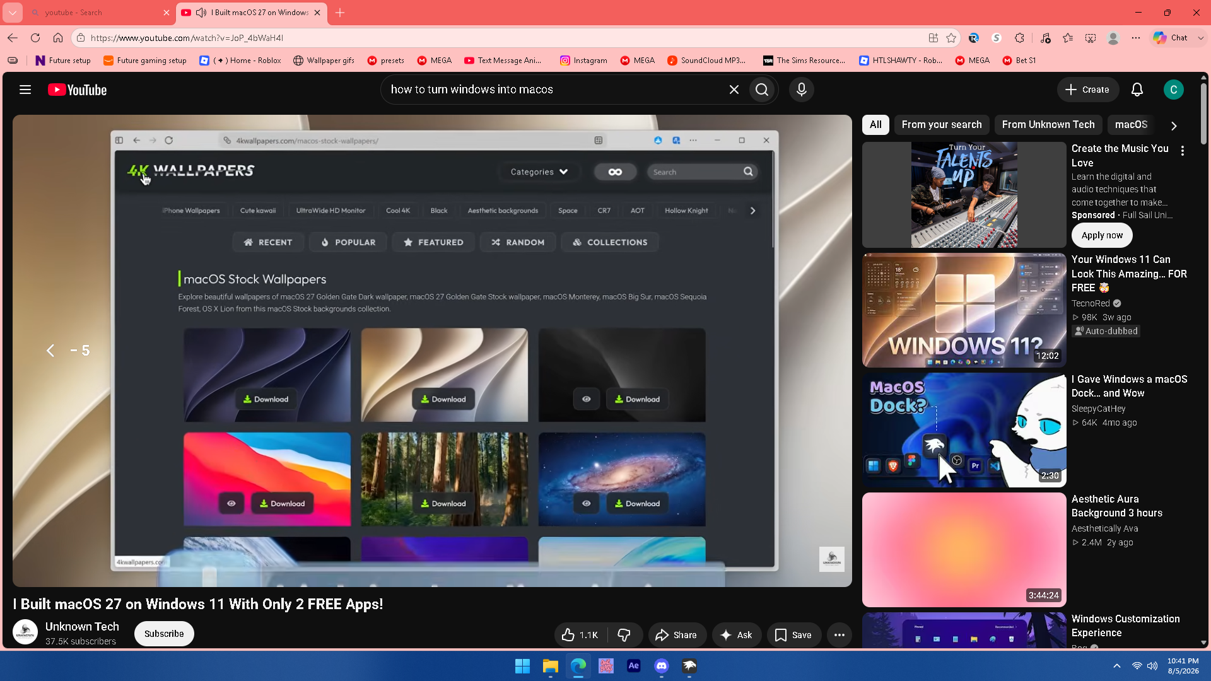Click the grey S extension icon
The height and width of the screenshot is (681, 1211).
click(997, 38)
